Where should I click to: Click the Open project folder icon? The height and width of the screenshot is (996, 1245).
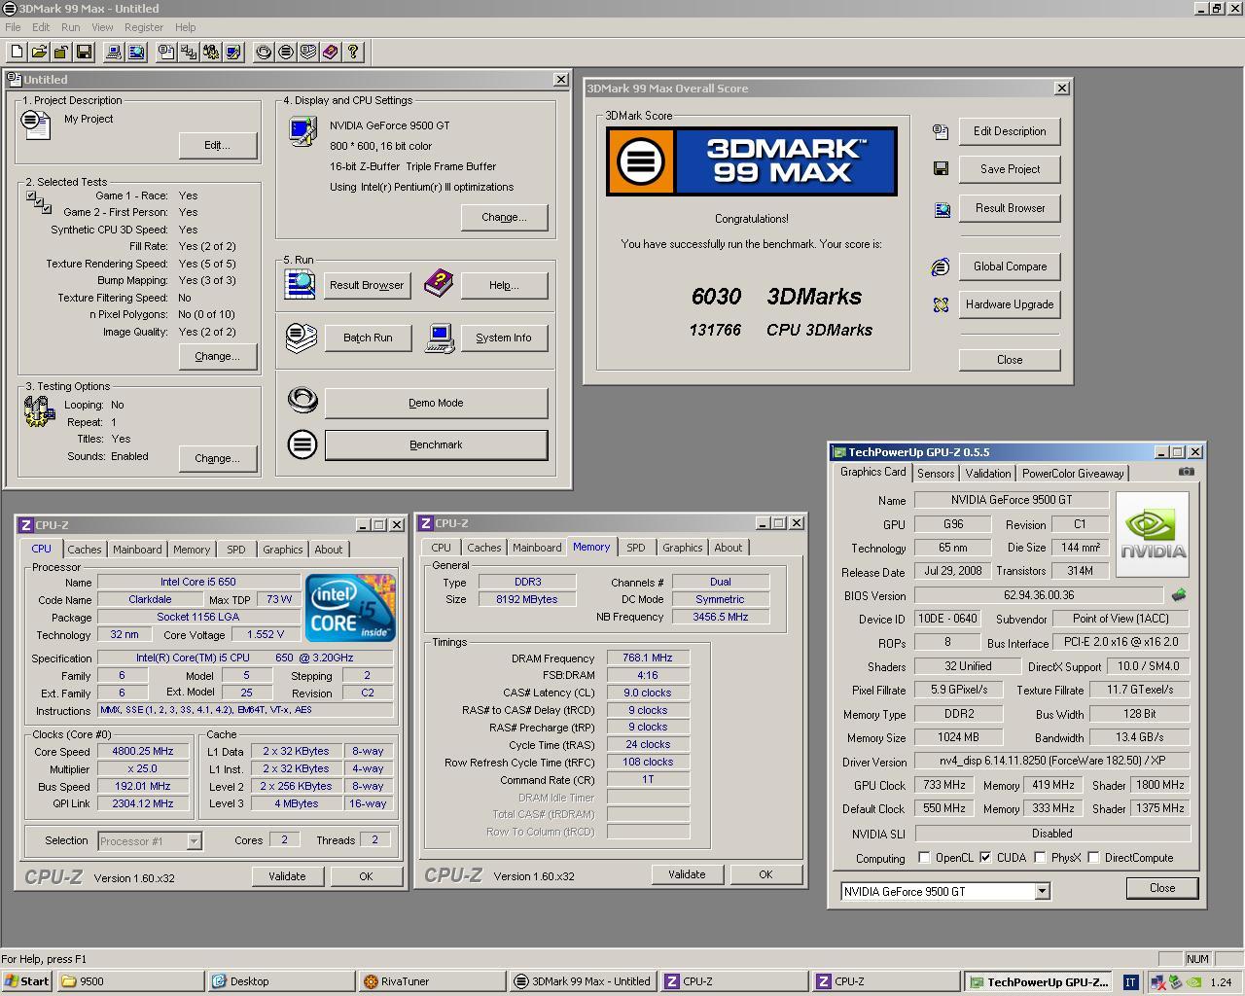point(39,52)
